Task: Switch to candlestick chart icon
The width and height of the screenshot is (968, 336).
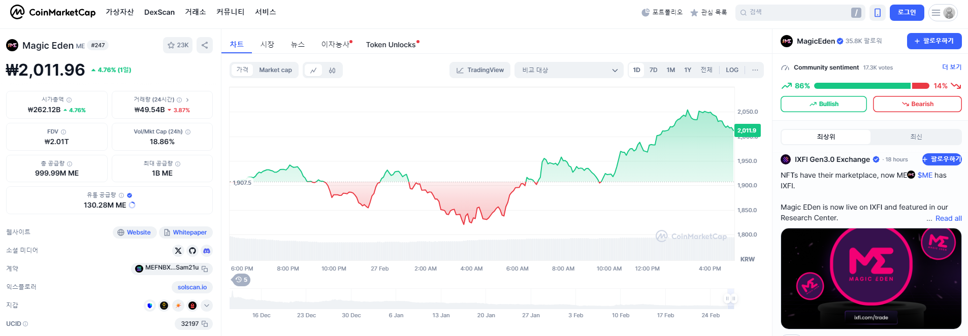Action: 332,70
